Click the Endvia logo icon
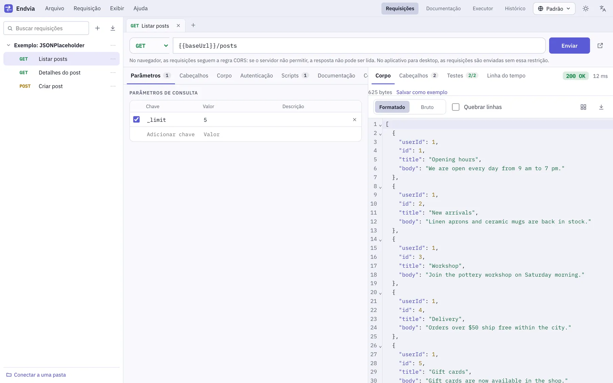 coord(9,9)
